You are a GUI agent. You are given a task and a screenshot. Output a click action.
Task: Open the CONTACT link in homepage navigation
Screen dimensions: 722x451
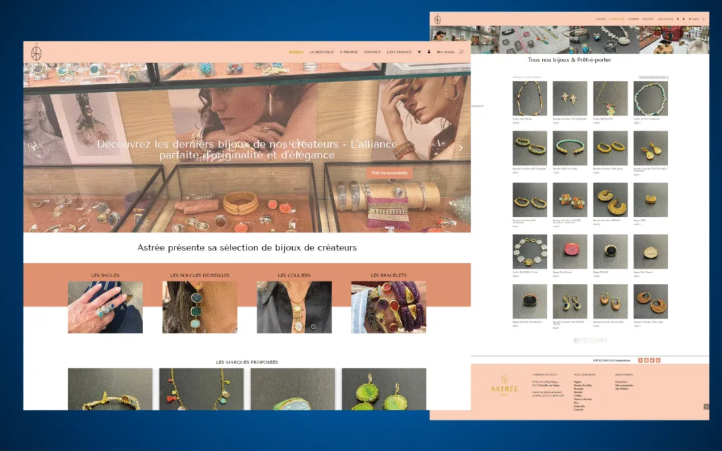coord(372,52)
